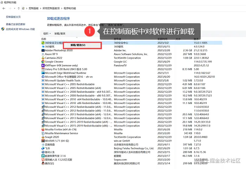
Task: Click the 卸载或更改程序 heading
Action: (x=58, y=19)
